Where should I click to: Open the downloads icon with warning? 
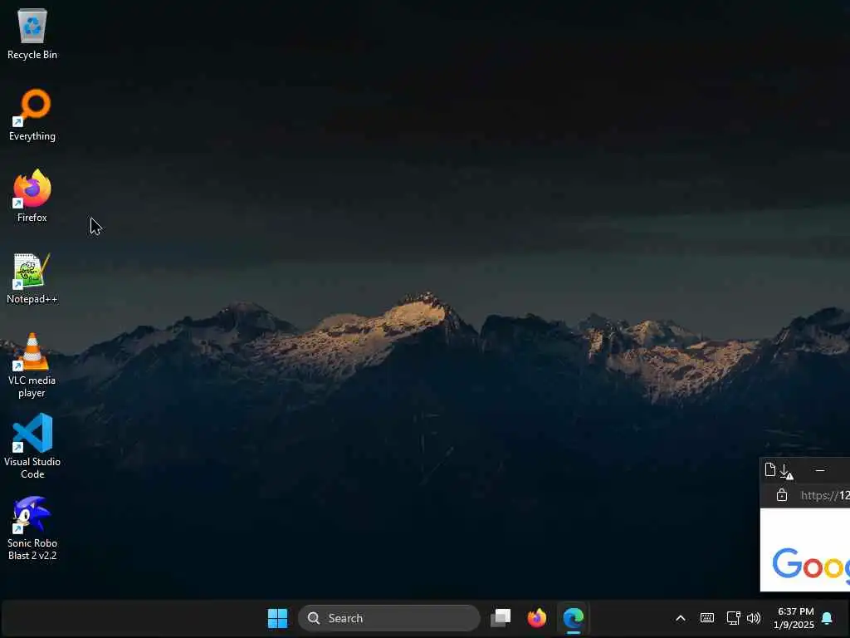(x=786, y=472)
